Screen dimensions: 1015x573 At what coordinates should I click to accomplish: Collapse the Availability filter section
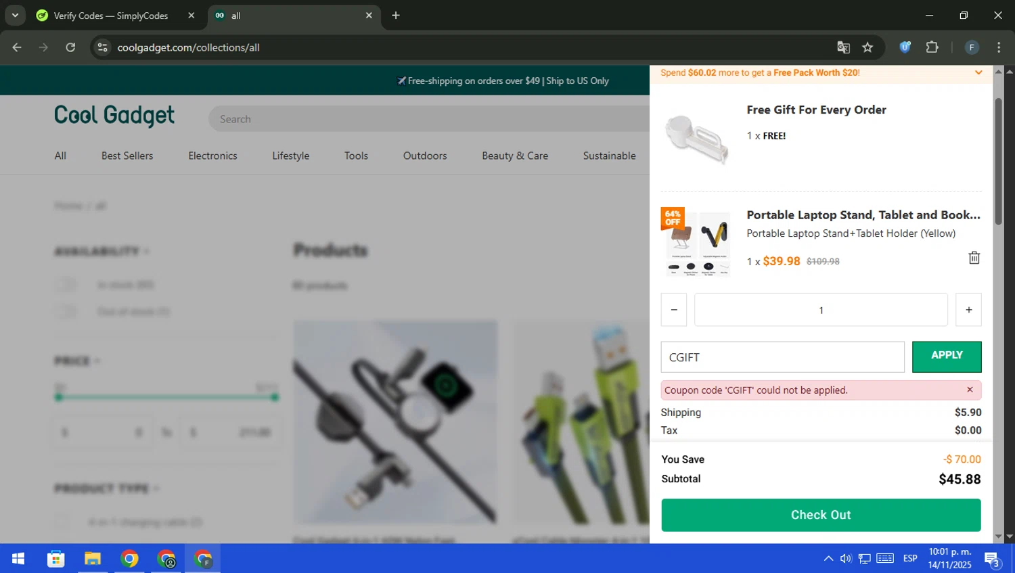[x=101, y=252]
